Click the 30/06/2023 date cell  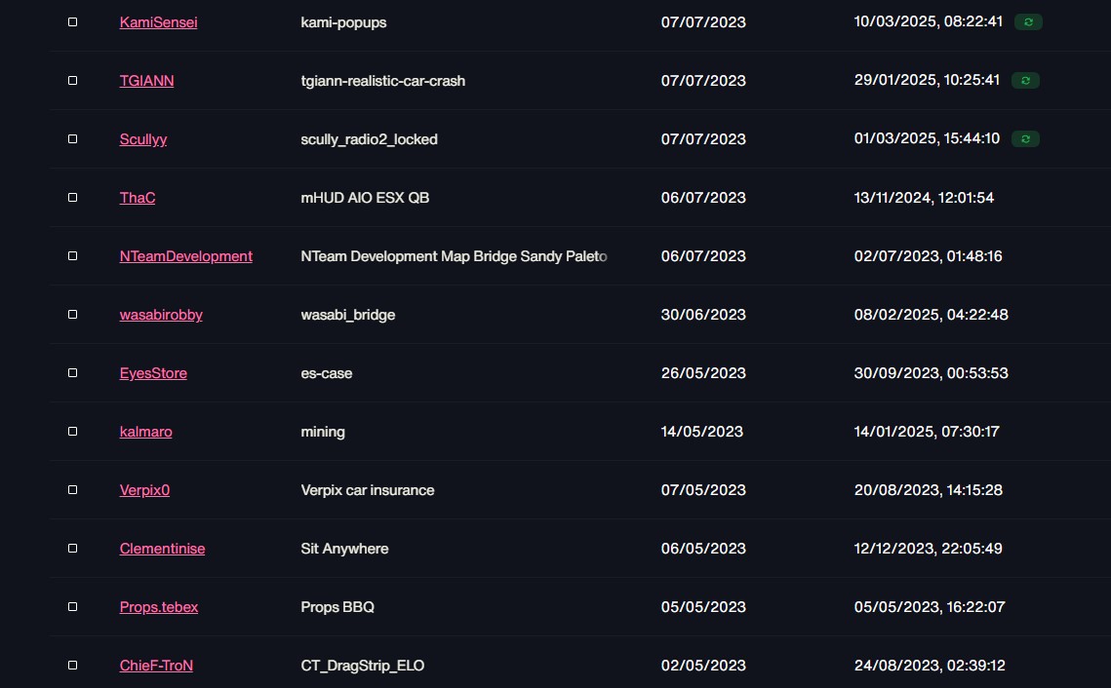703,314
